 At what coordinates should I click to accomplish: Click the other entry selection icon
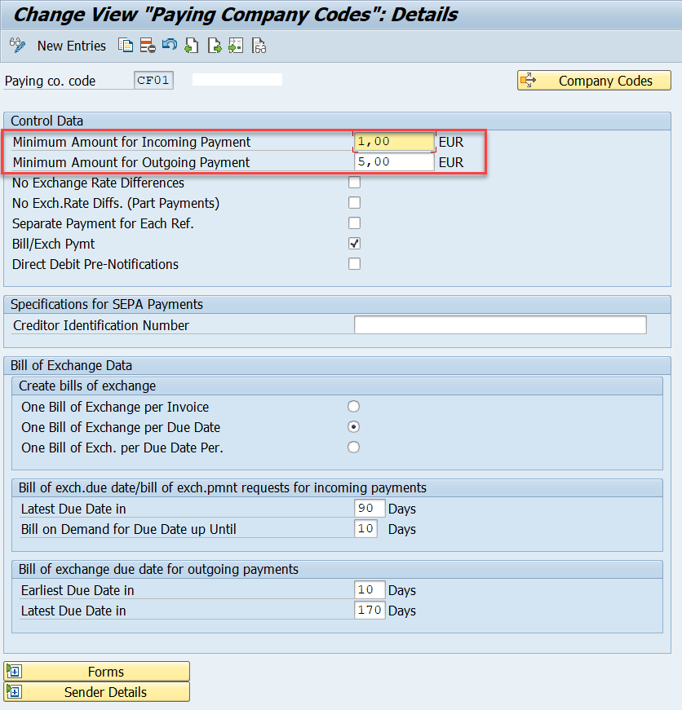click(x=236, y=46)
